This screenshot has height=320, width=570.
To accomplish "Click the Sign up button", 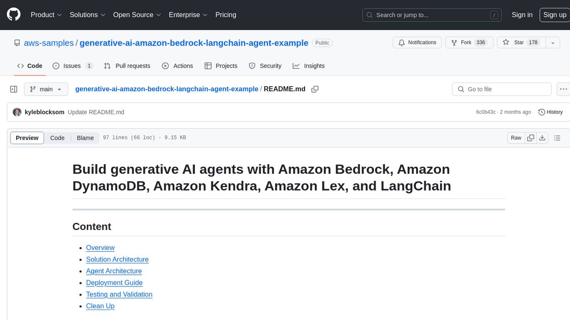I will (554, 15).
